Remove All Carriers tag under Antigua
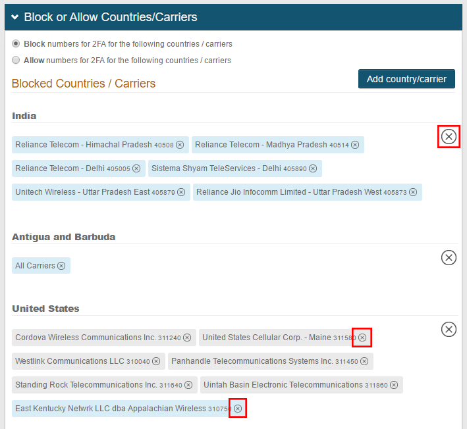The width and height of the screenshot is (467, 429). tap(61, 266)
